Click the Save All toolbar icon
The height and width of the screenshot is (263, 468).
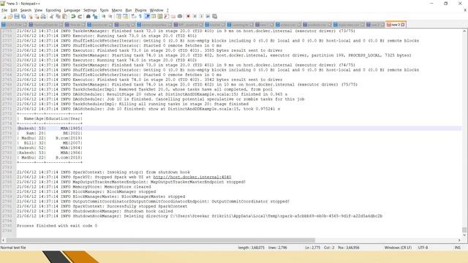[x=23, y=16]
